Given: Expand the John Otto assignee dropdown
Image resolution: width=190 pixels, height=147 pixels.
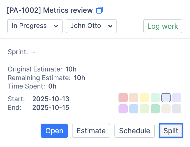Looking at the screenshot, I should point(91,26).
